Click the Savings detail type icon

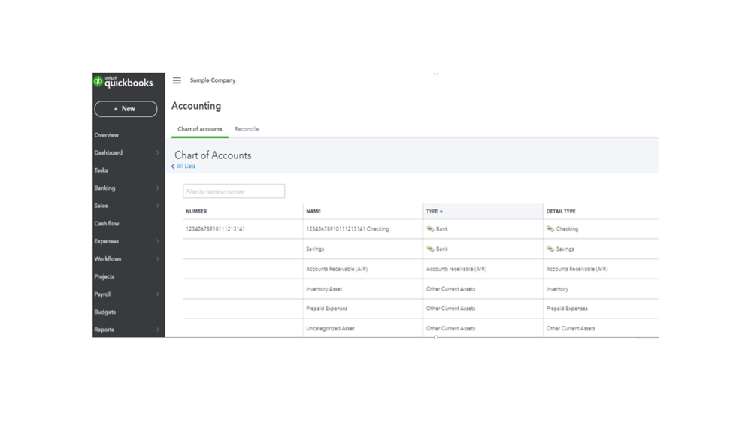550,249
